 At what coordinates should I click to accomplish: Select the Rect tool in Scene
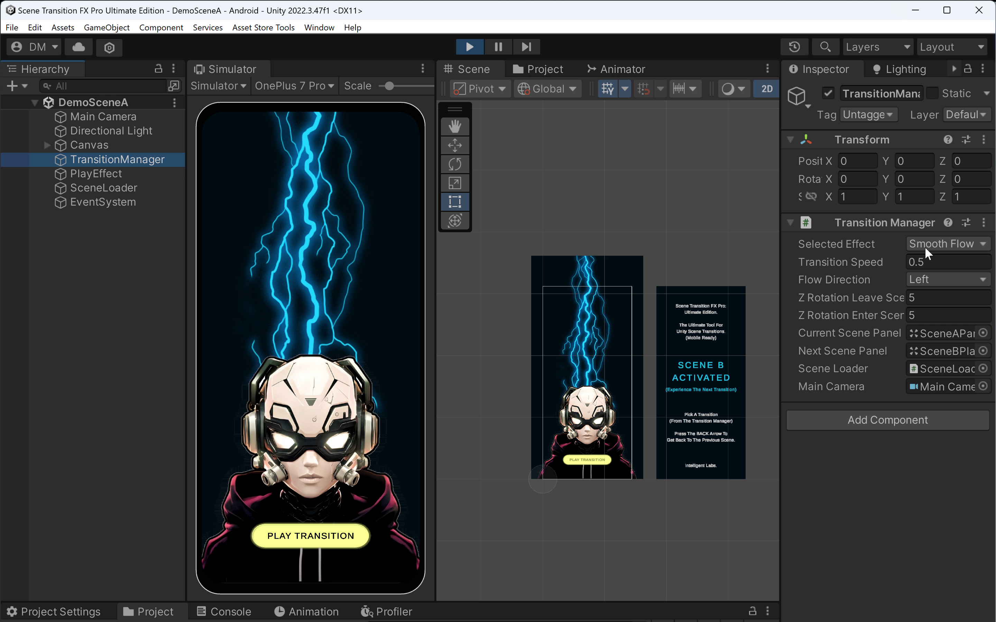pos(455,201)
